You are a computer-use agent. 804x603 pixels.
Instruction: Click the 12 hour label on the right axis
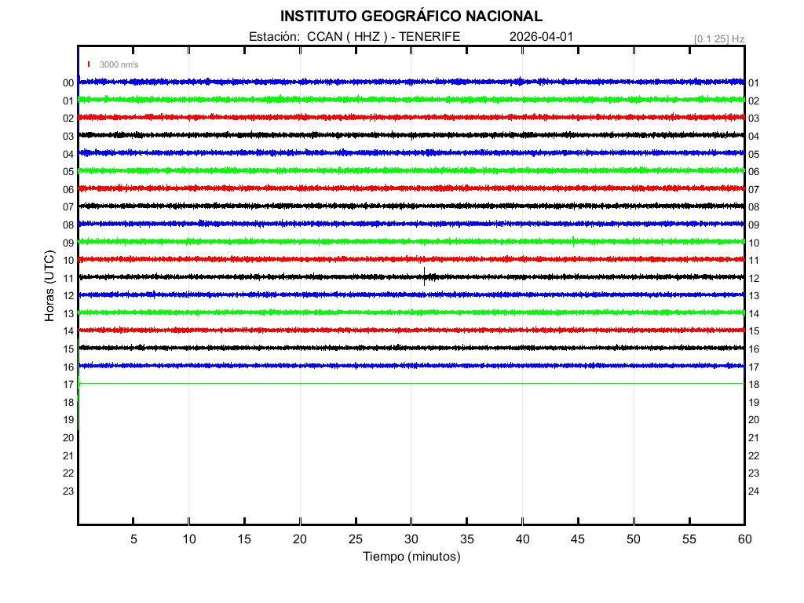click(753, 279)
